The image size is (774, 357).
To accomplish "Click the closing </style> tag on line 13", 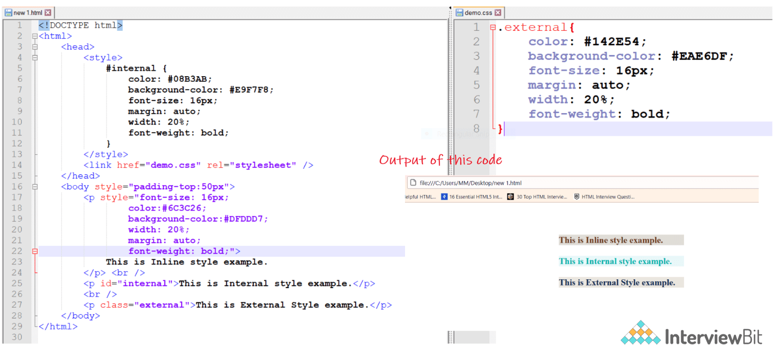I will (106, 154).
